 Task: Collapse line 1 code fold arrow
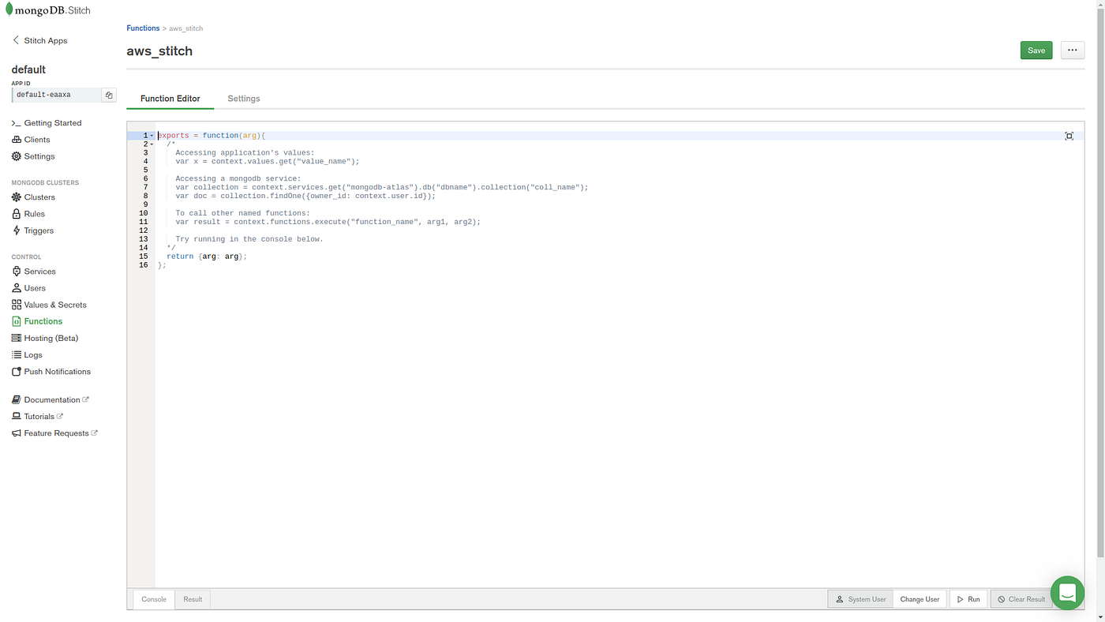click(x=151, y=135)
